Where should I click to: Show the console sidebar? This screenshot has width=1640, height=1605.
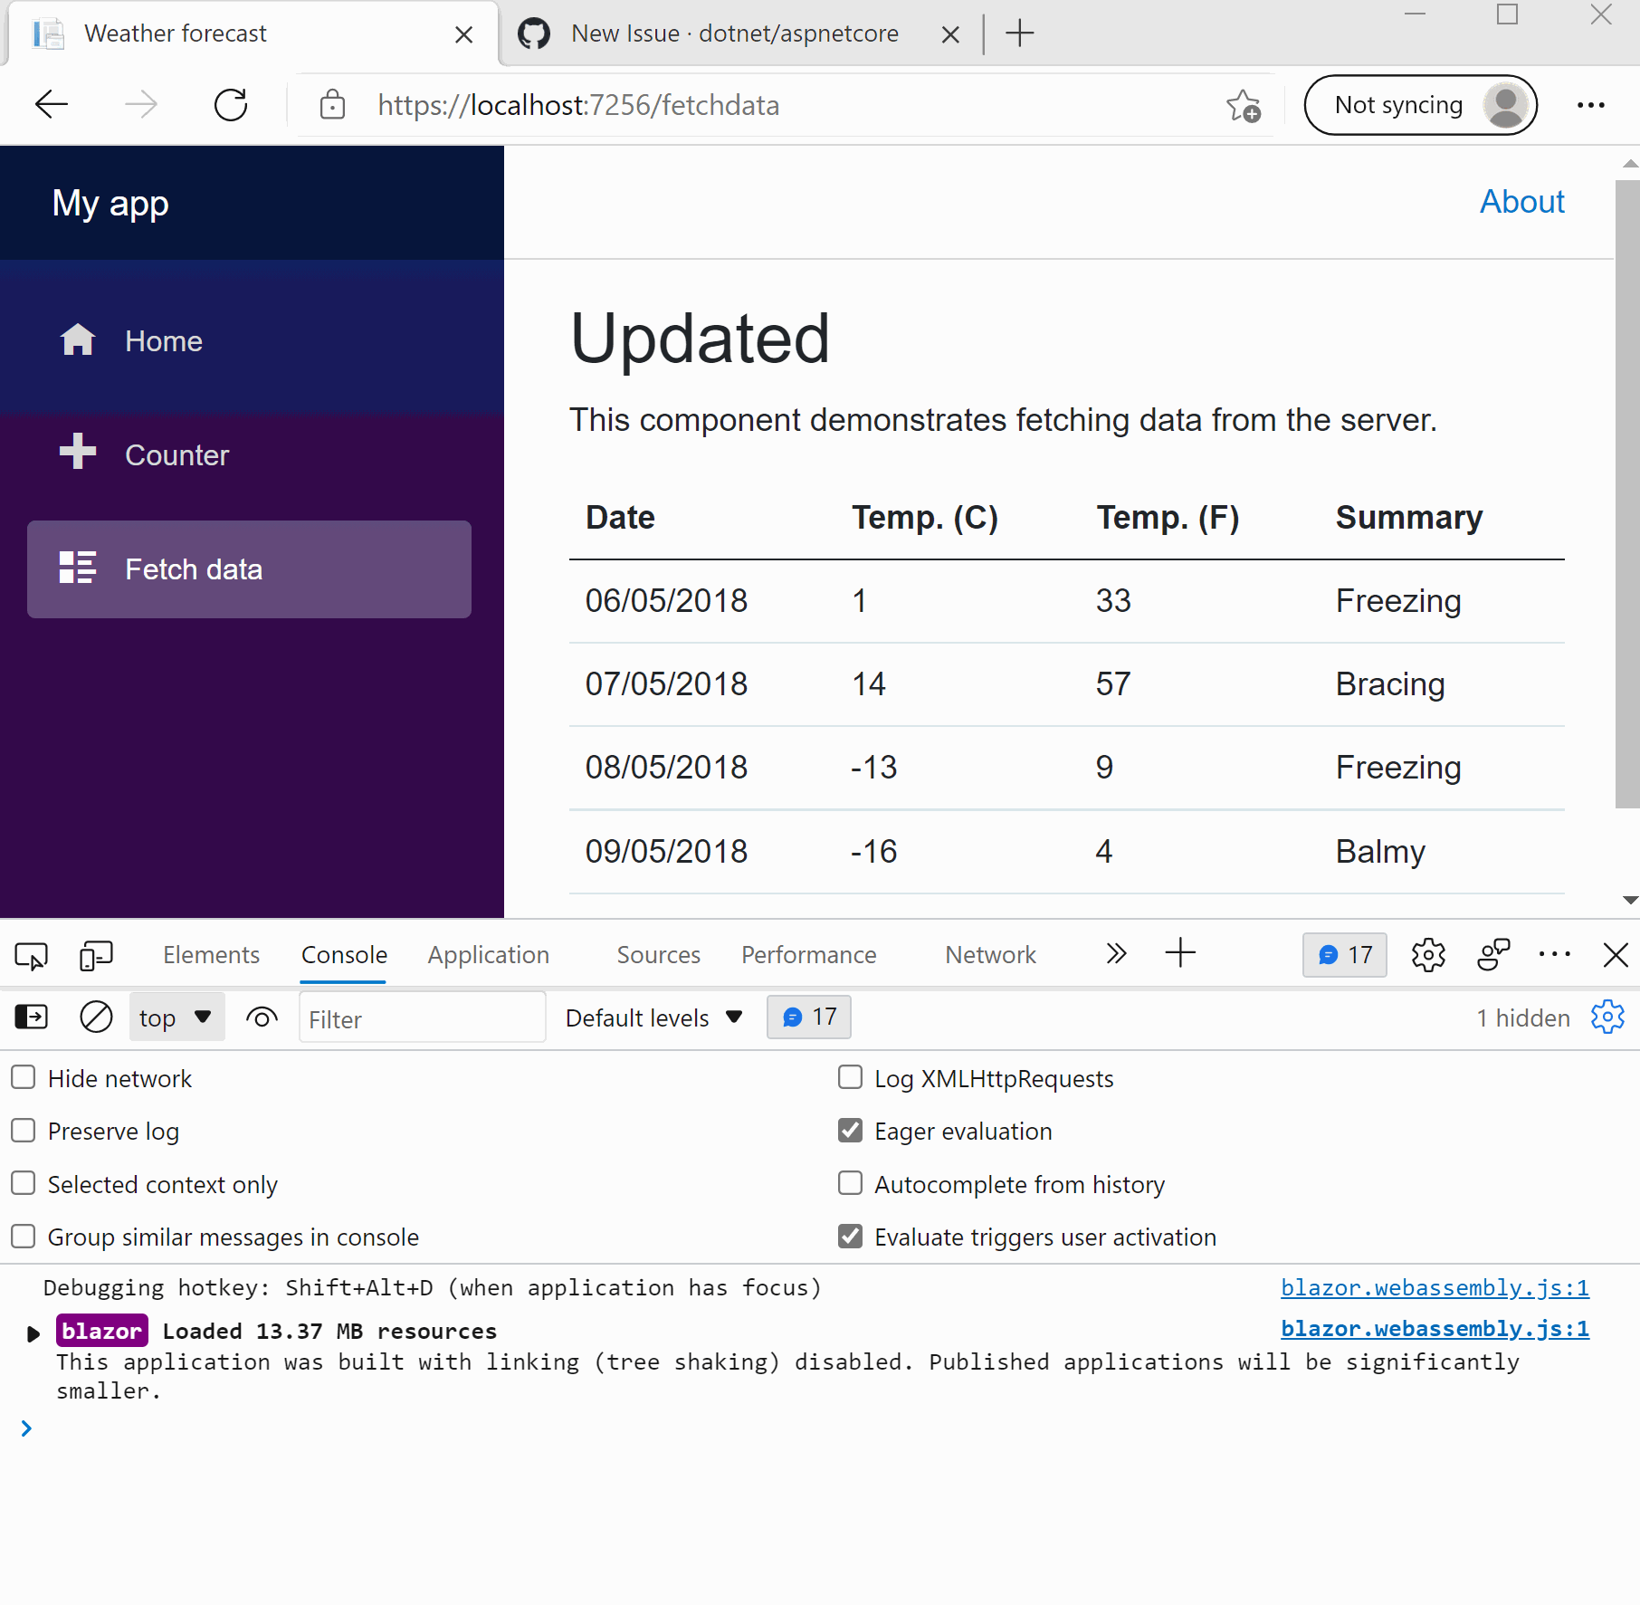click(31, 1017)
